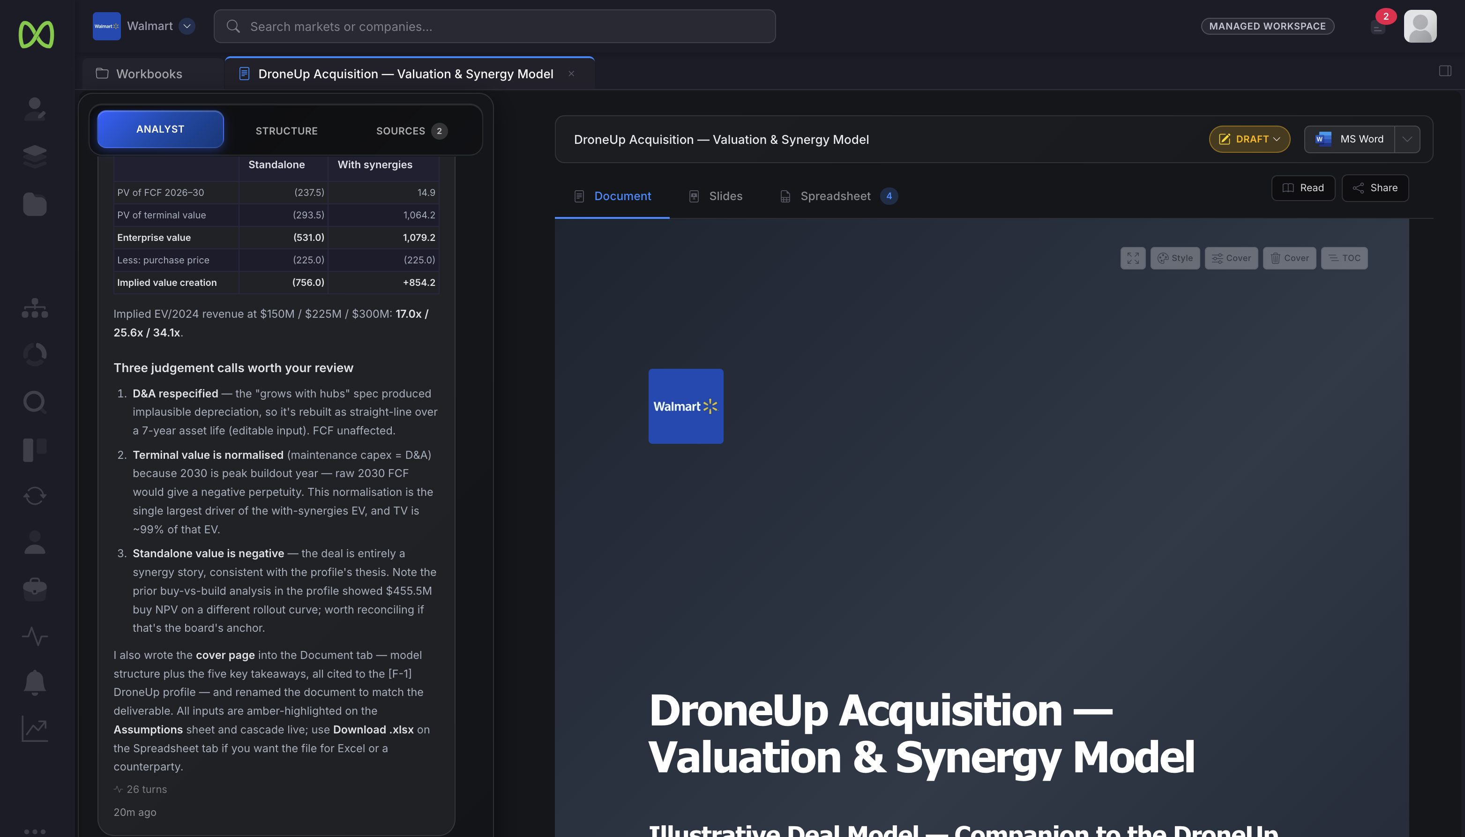
Task: Click the TOC button
Action: tap(1344, 258)
